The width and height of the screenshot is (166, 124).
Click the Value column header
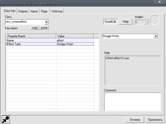75,36
